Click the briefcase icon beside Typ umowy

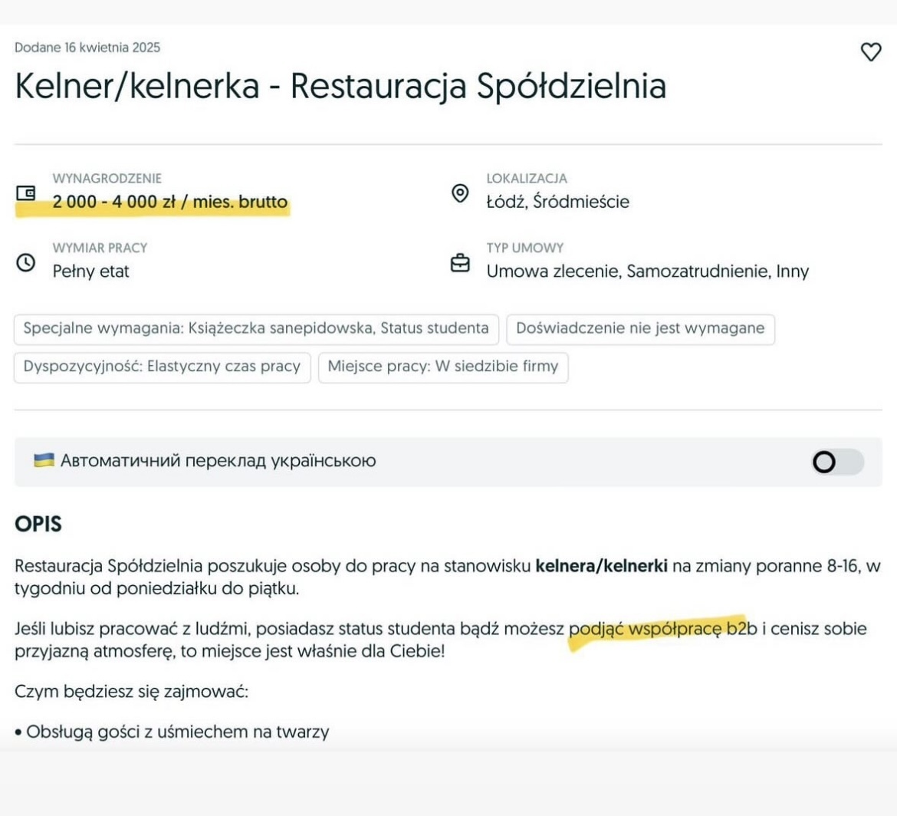point(460,263)
